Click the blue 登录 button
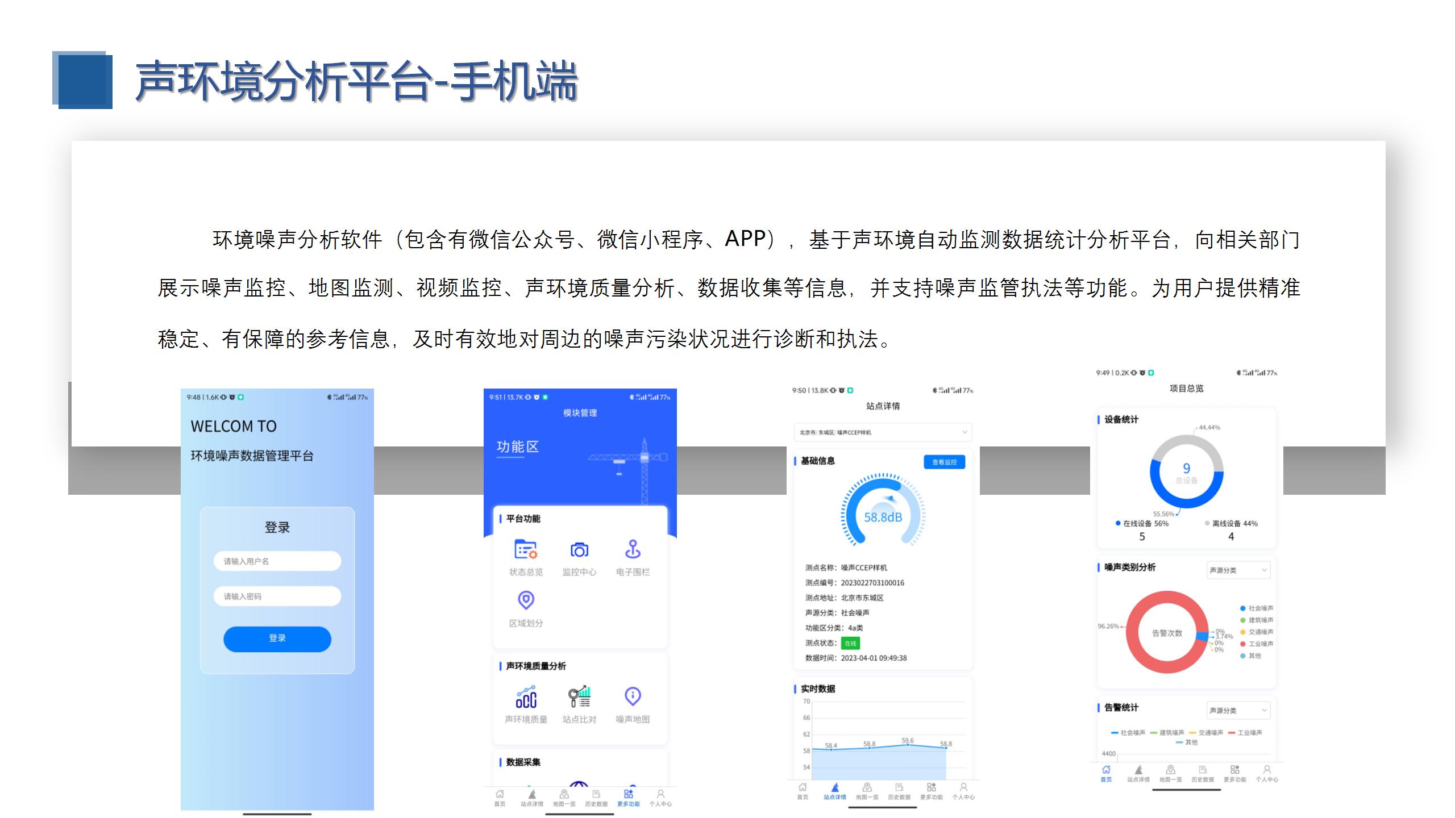The width and height of the screenshot is (1455, 818). [277, 638]
